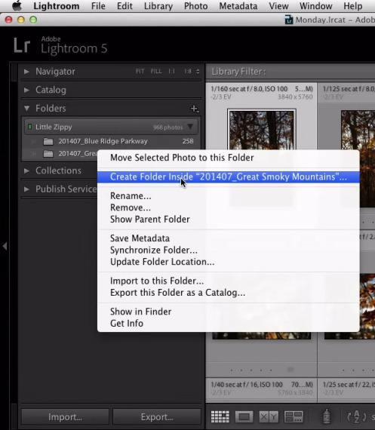
Task: Switch to Loupe view
Action: pyautogui.click(x=244, y=417)
